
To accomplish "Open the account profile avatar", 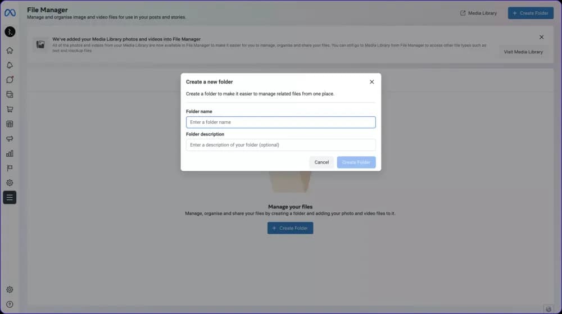I will click(x=10, y=32).
